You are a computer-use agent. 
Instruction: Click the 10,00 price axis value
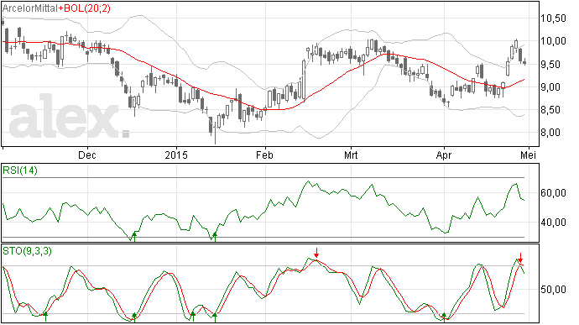coord(553,41)
